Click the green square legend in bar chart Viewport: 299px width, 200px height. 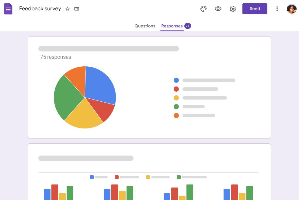coord(179,177)
